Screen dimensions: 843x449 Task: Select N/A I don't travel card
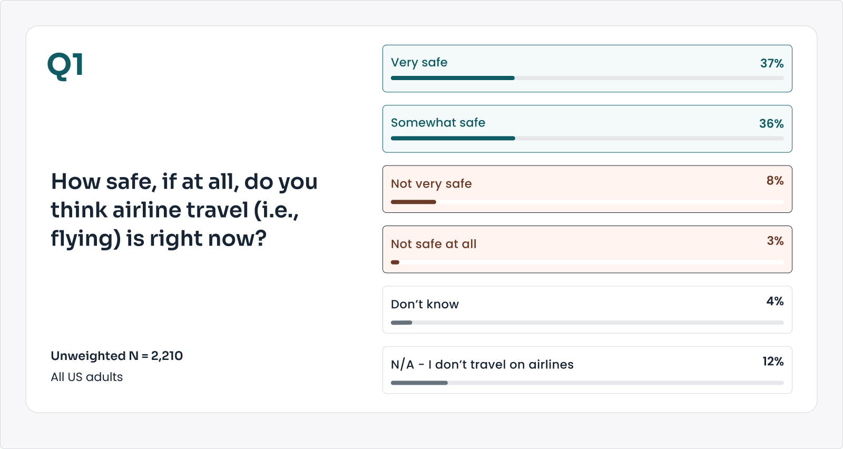tap(587, 369)
